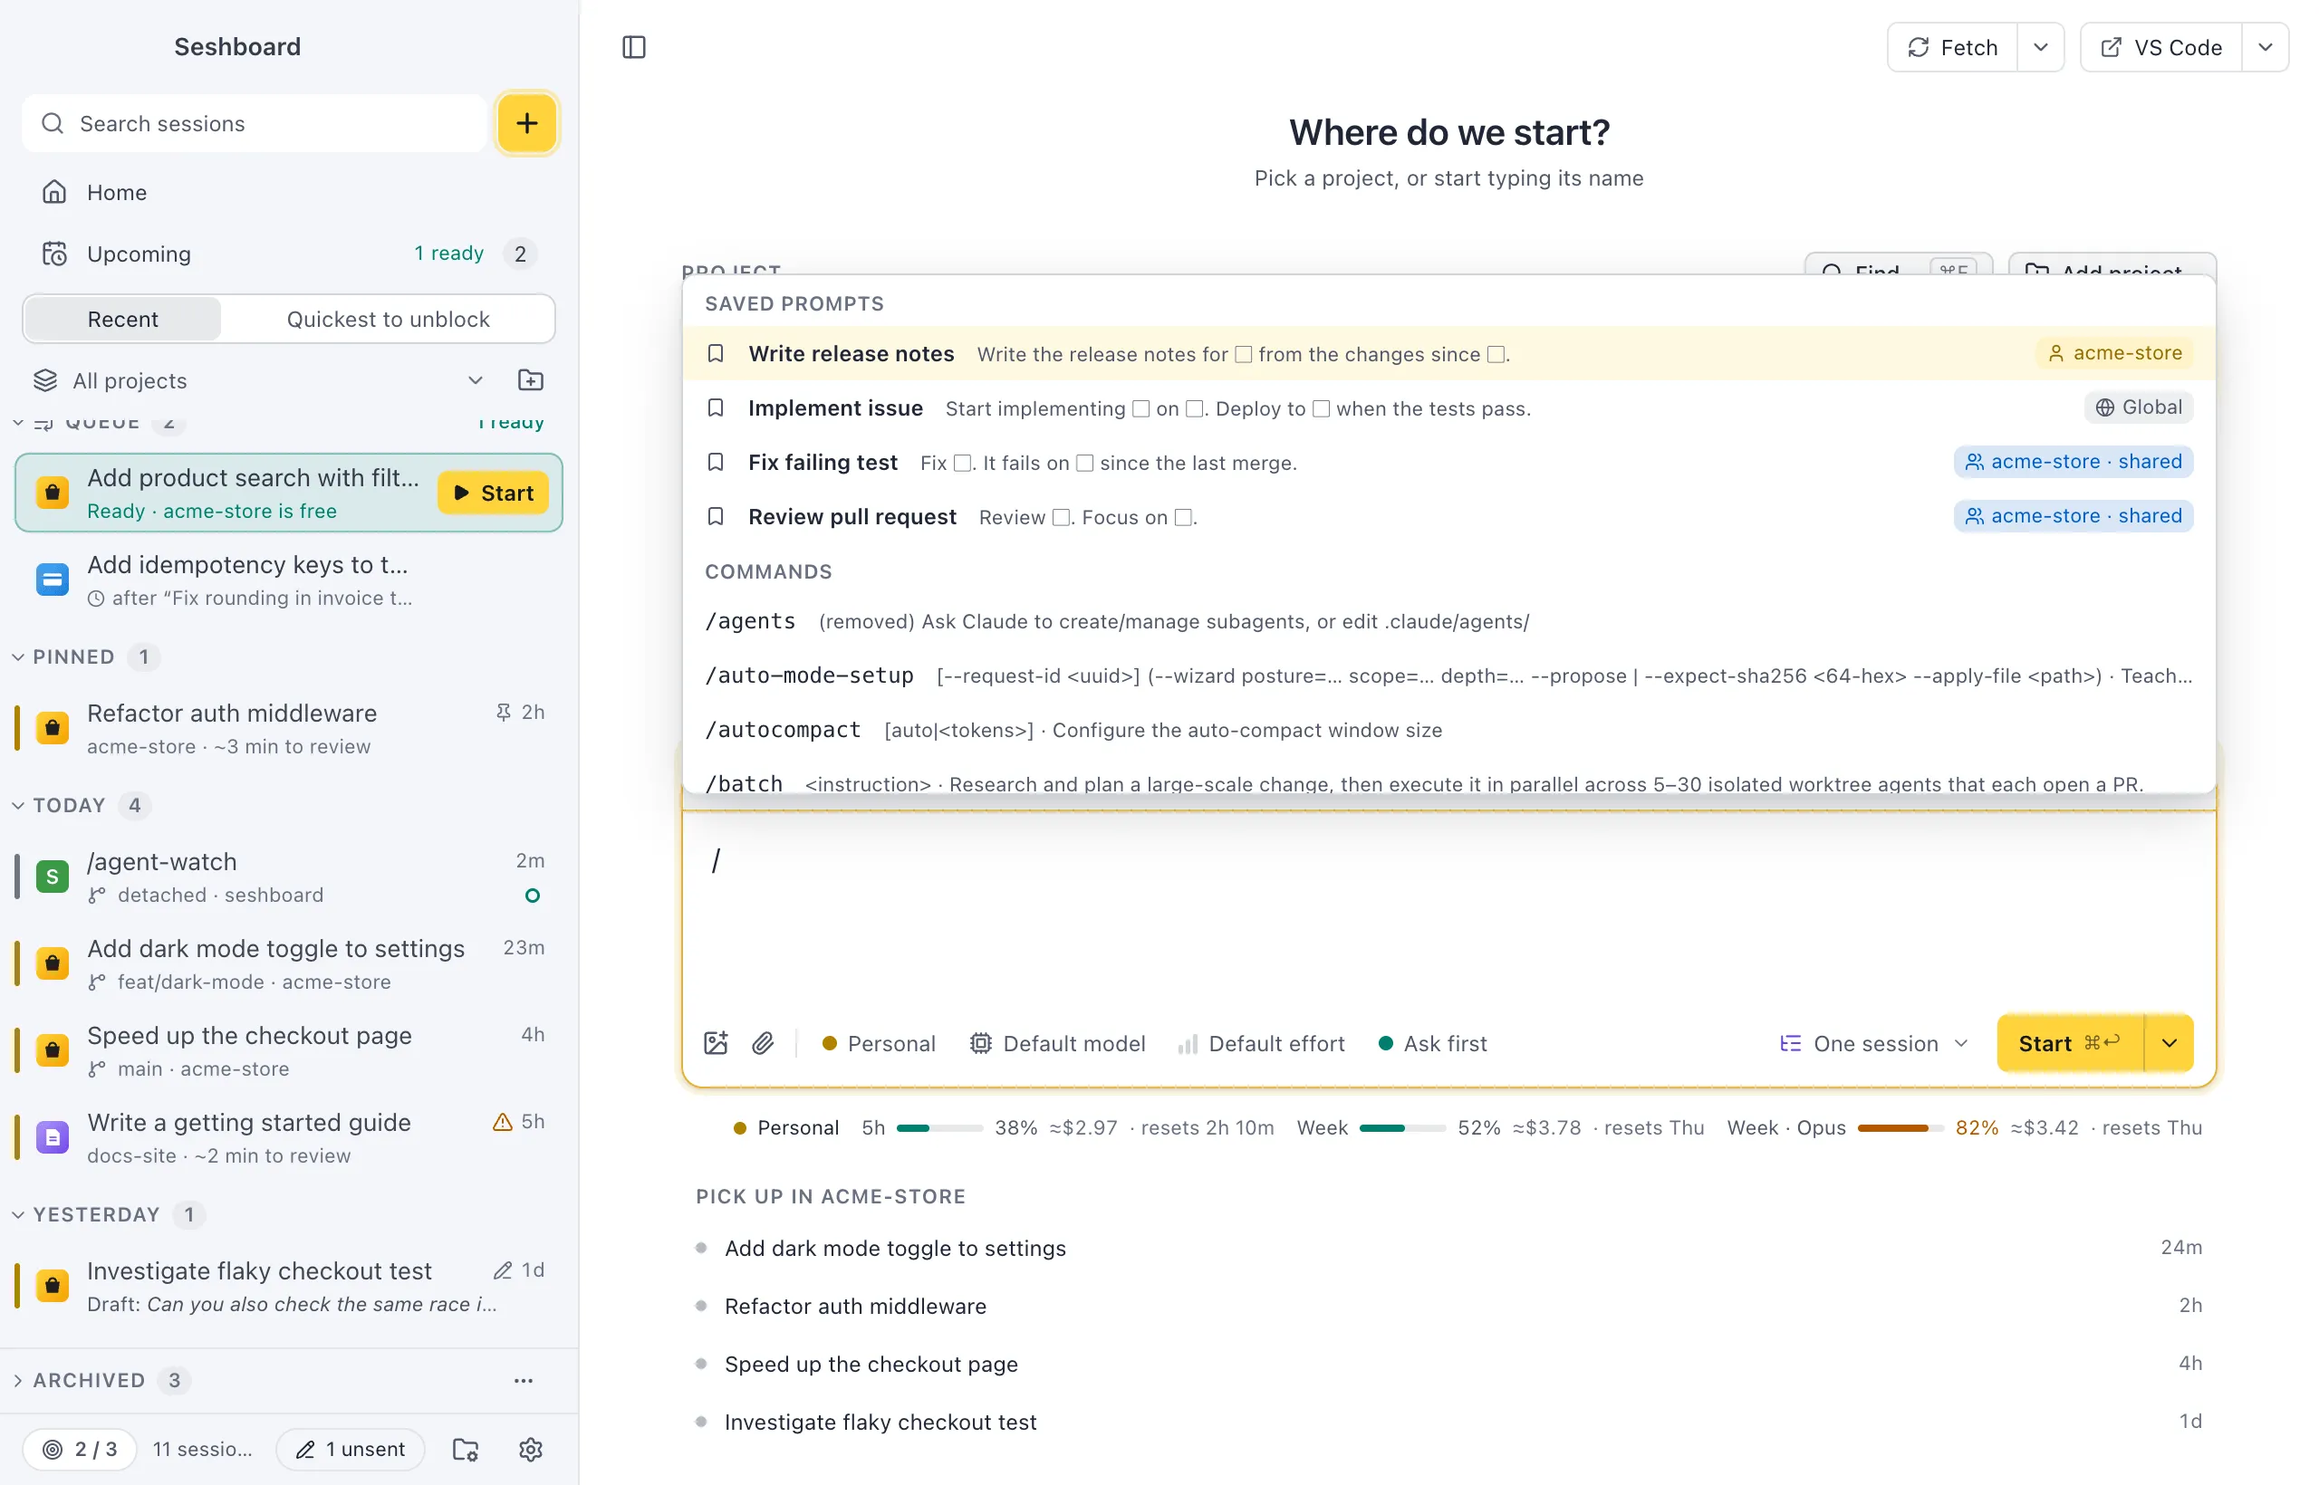
Task: Choose the Implement issue saved prompt
Action: [1448, 407]
